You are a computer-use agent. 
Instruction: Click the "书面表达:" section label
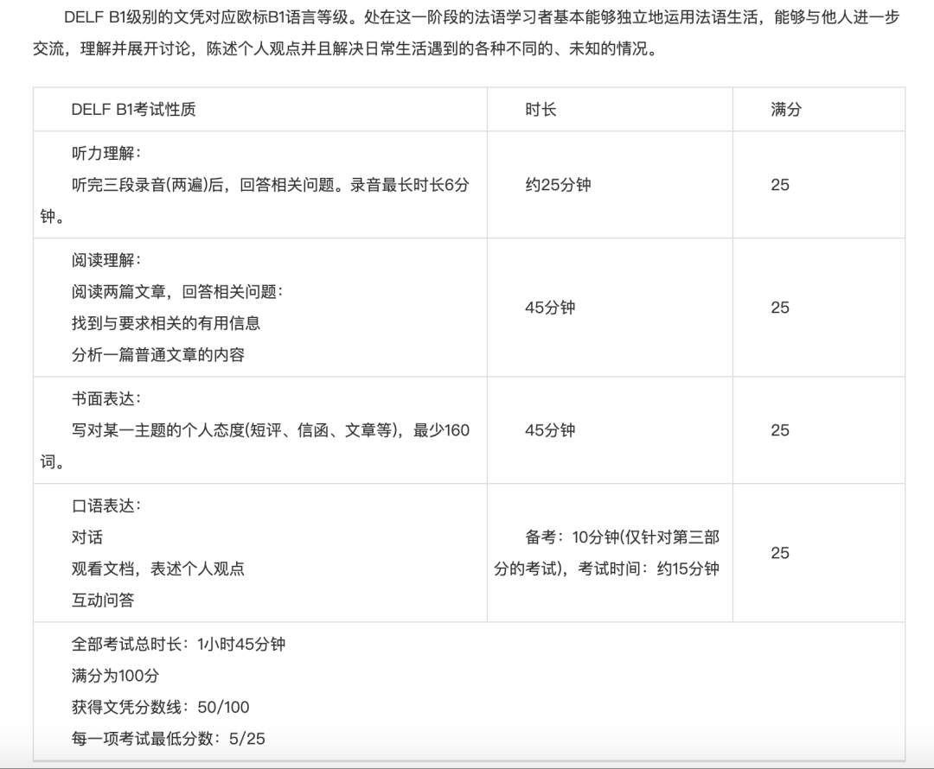pyautogui.click(x=106, y=399)
